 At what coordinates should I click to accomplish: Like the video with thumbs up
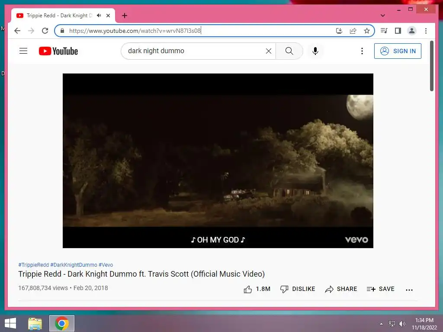pyautogui.click(x=257, y=289)
